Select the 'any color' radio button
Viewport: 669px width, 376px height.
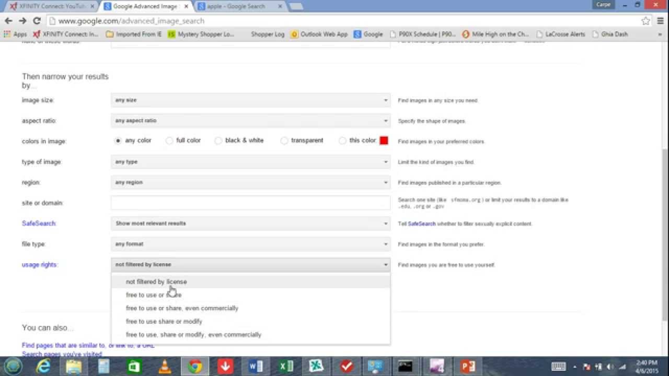(x=119, y=140)
